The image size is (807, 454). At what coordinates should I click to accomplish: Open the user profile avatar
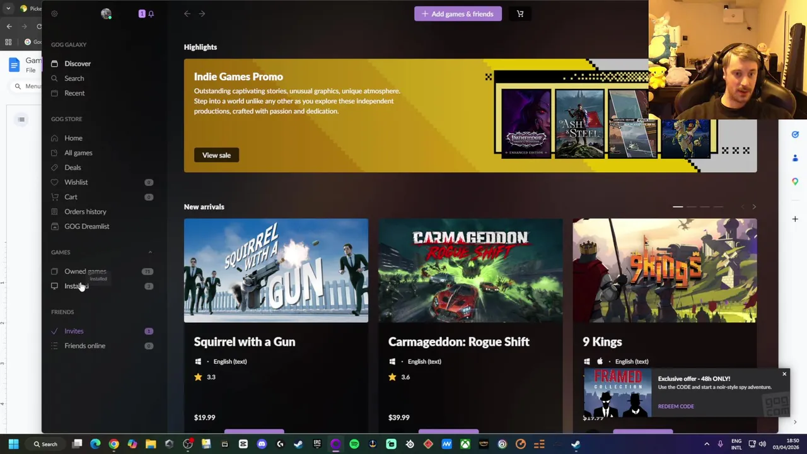(106, 14)
